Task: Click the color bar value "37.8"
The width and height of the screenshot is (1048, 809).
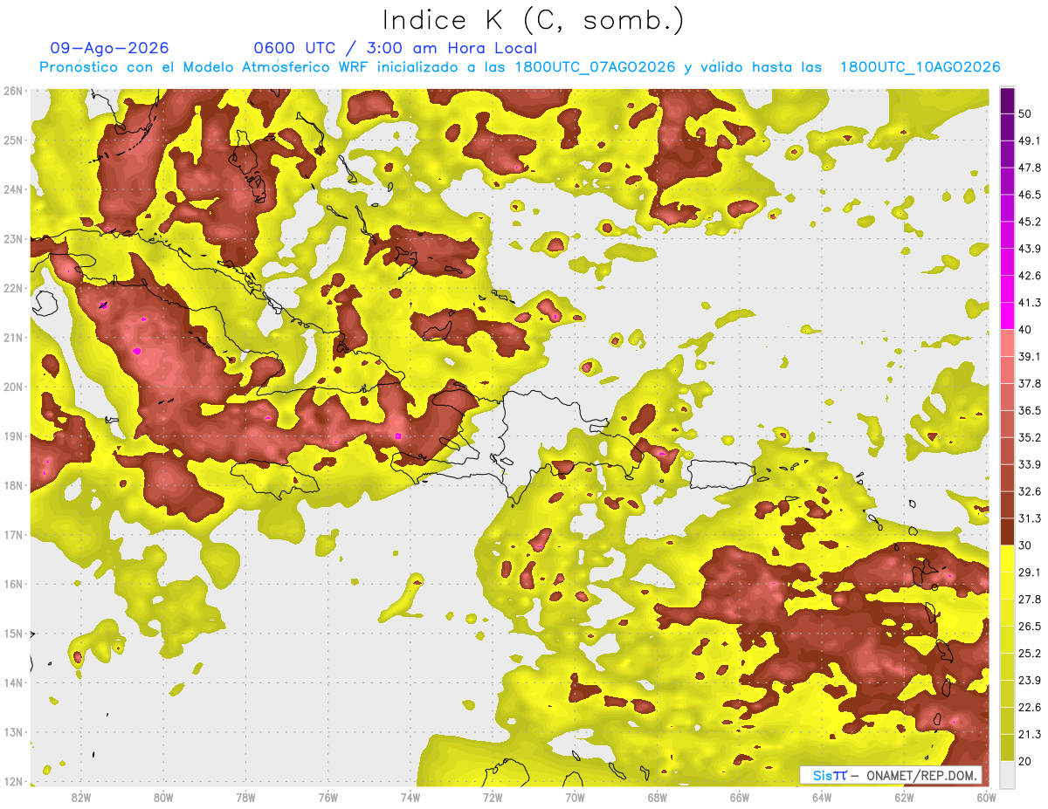Action: (1030, 383)
